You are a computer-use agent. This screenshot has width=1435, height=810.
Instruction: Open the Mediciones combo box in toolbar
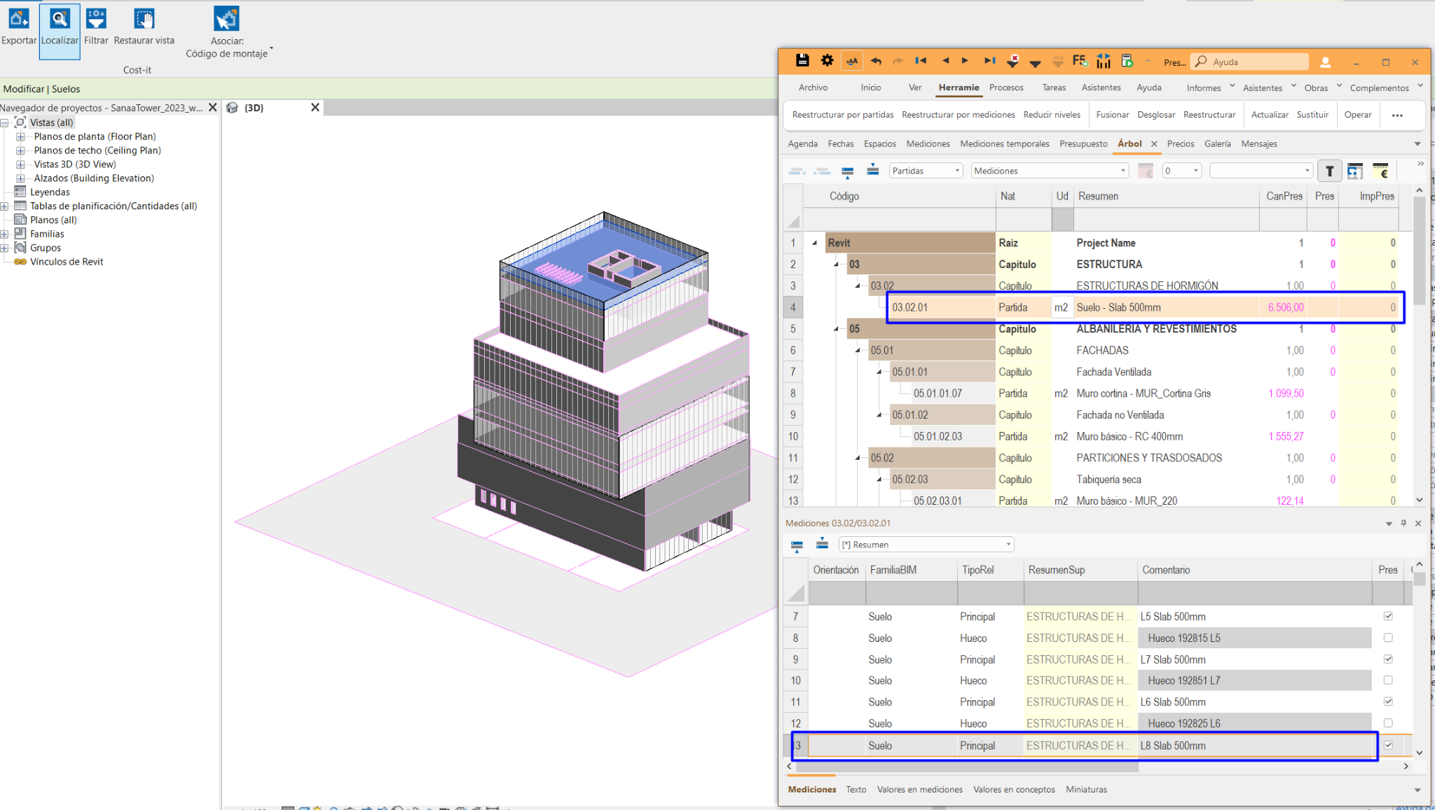(1050, 171)
